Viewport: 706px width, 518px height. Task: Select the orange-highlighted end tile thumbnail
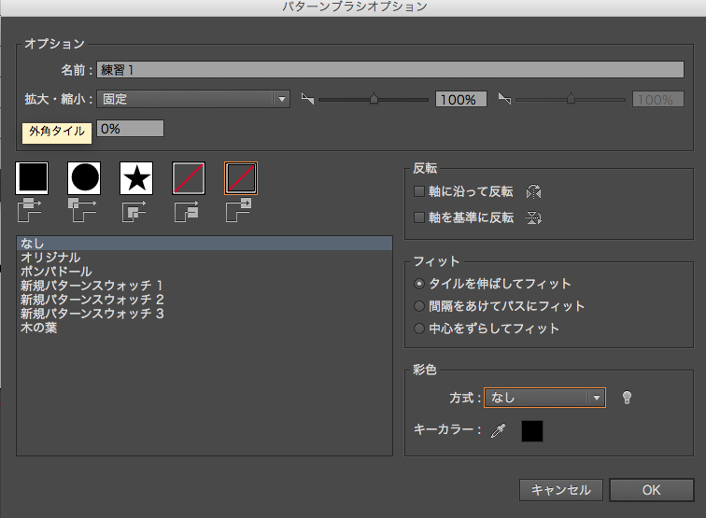(x=241, y=178)
